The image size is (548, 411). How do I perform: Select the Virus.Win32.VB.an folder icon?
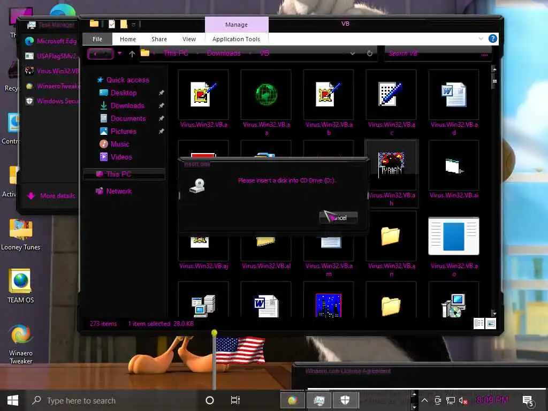(x=391, y=236)
